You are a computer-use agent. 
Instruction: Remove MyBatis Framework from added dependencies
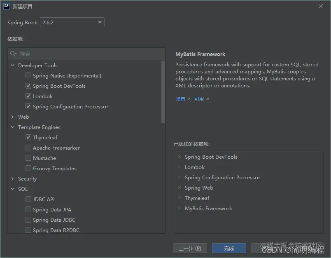[x=179, y=209]
